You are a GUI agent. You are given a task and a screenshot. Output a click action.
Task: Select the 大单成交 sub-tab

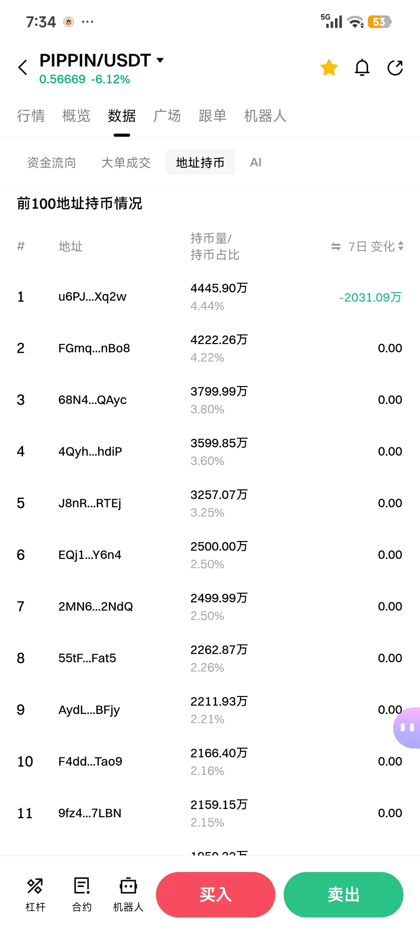pos(126,163)
